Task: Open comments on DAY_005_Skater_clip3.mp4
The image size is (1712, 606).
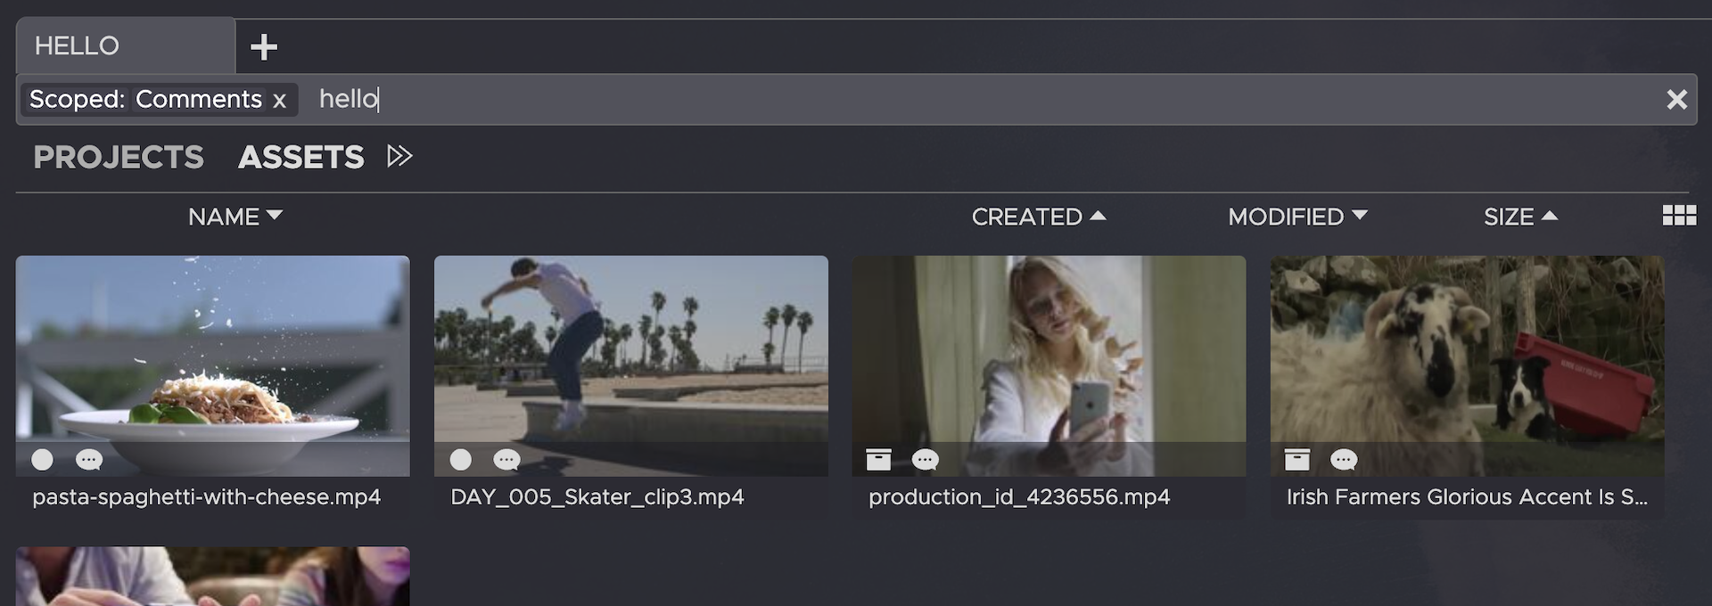Action: [x=506, y=460]
